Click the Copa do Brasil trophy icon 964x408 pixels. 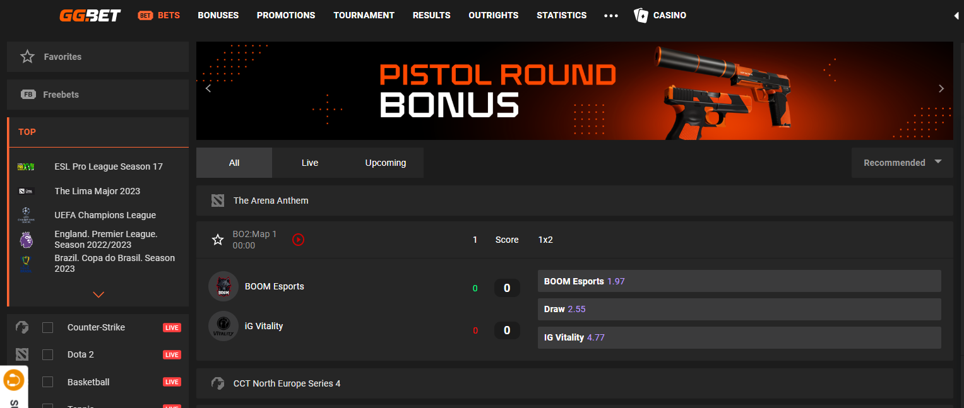(26, 263)
